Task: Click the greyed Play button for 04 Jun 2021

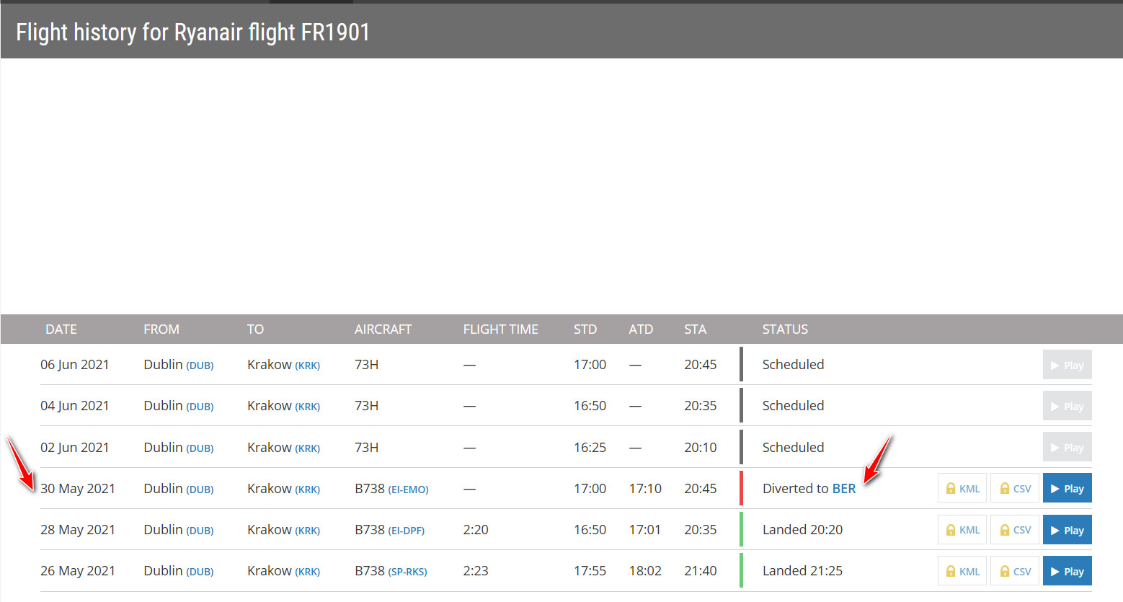Action: coord(1067,406)
